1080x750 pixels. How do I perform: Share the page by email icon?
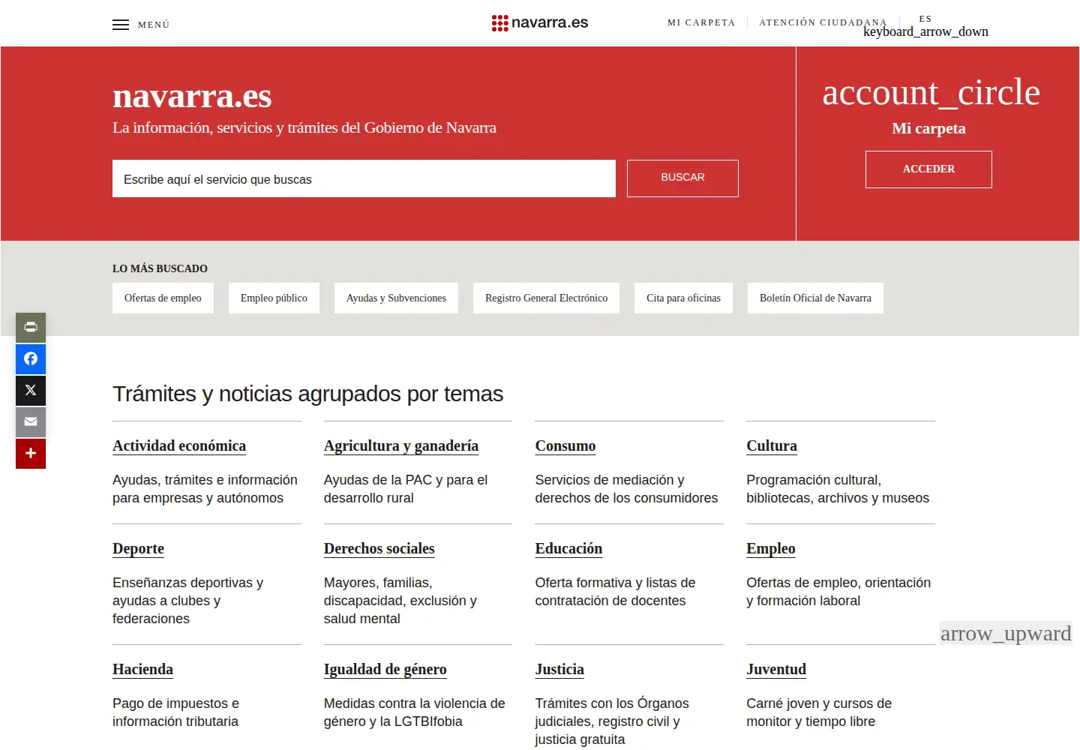[31, 421]
